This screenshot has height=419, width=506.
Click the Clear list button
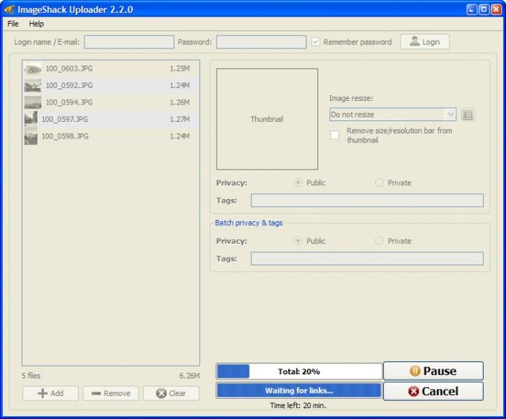click(x=171, y=393)
